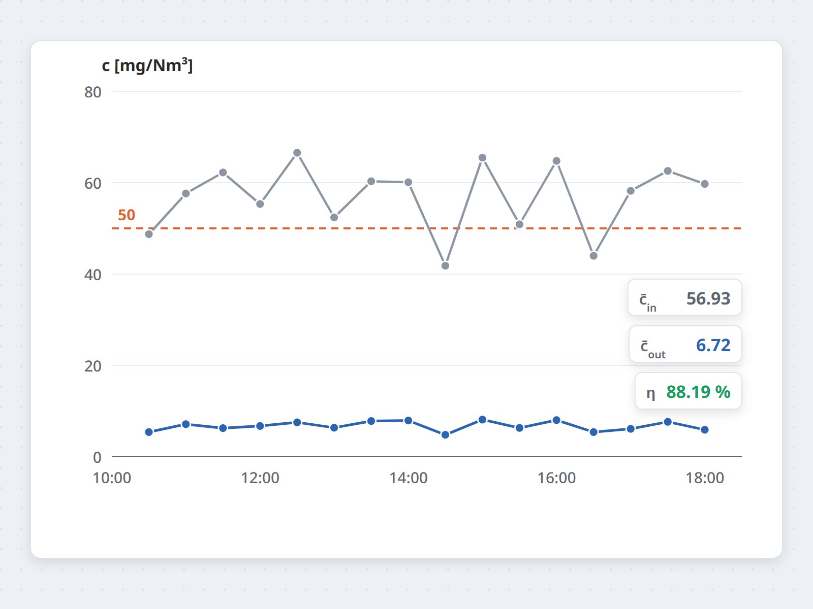This screenshot has width=813, height=609.
Task: Click the 0 y-axis tick label
Action: pos(97,458)
